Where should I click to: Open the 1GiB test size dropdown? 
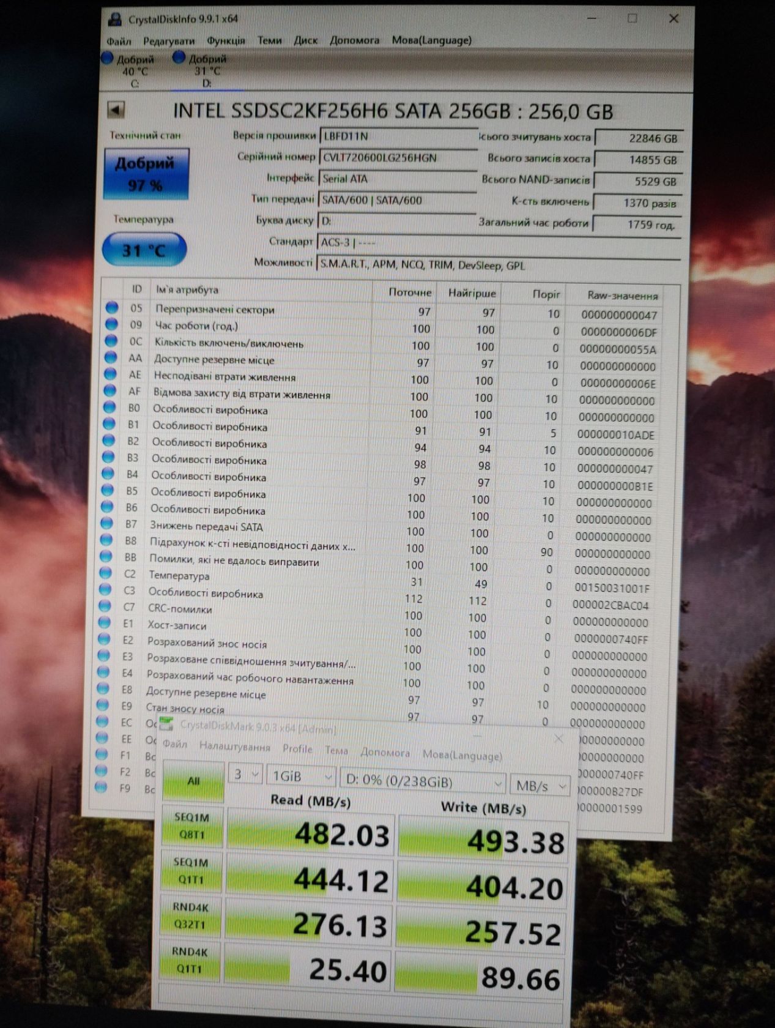[x=302, y=777]
